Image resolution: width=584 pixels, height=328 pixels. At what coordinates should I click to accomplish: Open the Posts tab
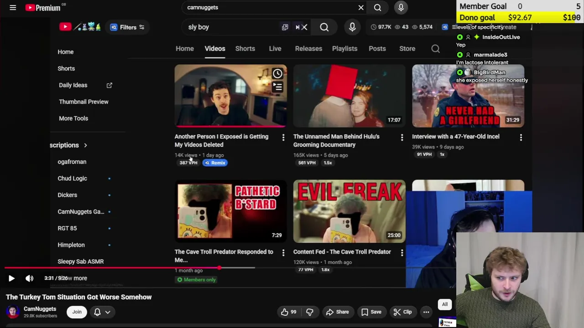(x=377, y=48)
